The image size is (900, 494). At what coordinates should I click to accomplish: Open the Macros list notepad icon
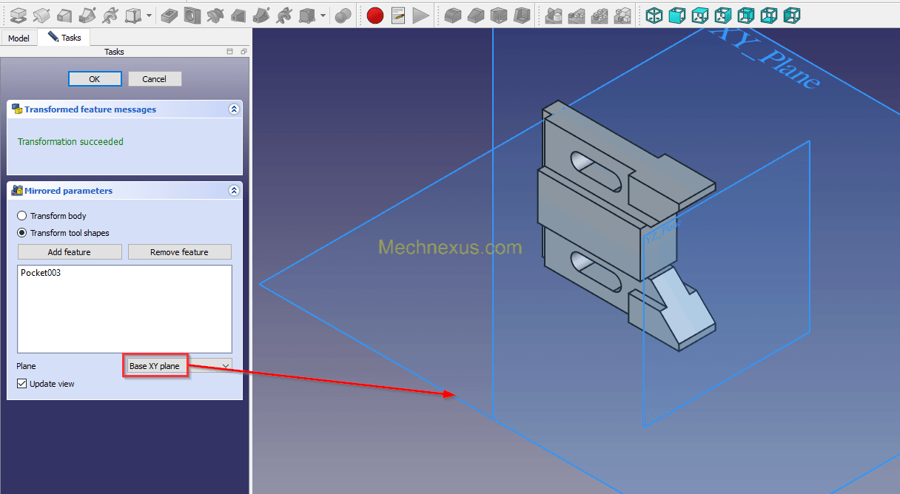398,15
